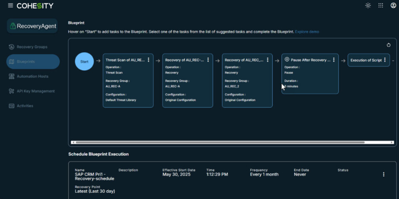The width and height of the screenshot is (399, 199).
Task: Open the Explore demo link
Action: (307, 32)
